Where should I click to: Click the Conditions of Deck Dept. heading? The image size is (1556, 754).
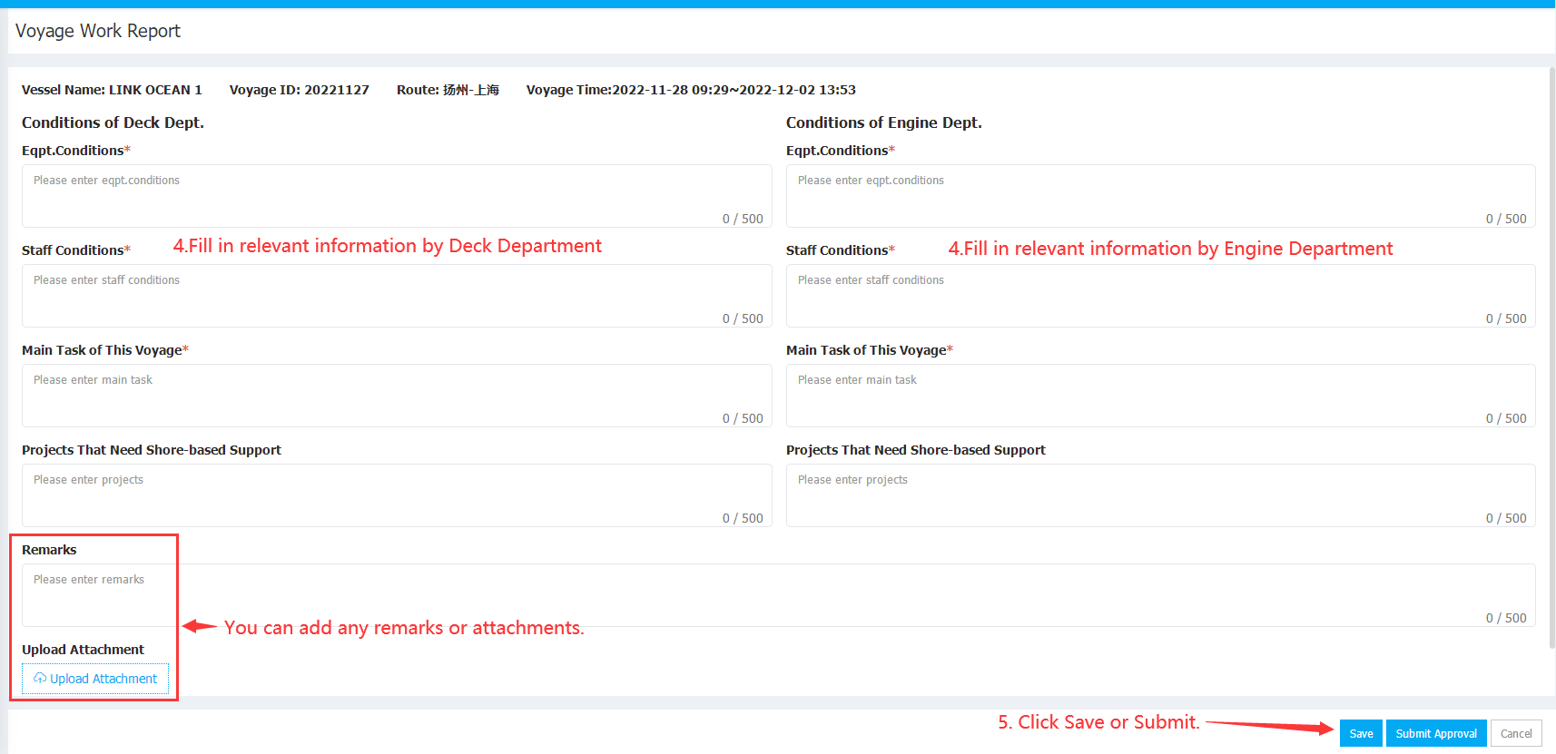coord(113,122)
